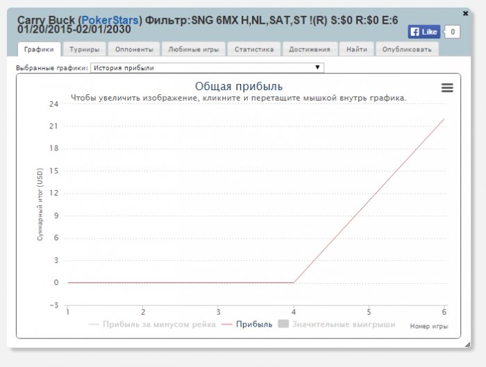Click the chart title Общая прибыль
486x367 pixels.
click(x=239, y=87)
